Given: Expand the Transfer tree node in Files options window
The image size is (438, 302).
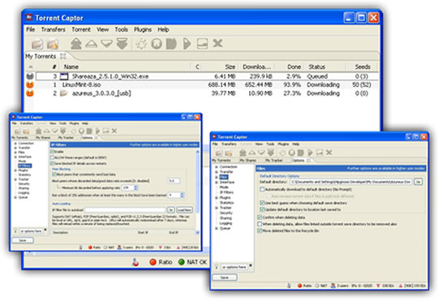Looking at the screenshot, I should pyautogui.click(x=217, y=172).
